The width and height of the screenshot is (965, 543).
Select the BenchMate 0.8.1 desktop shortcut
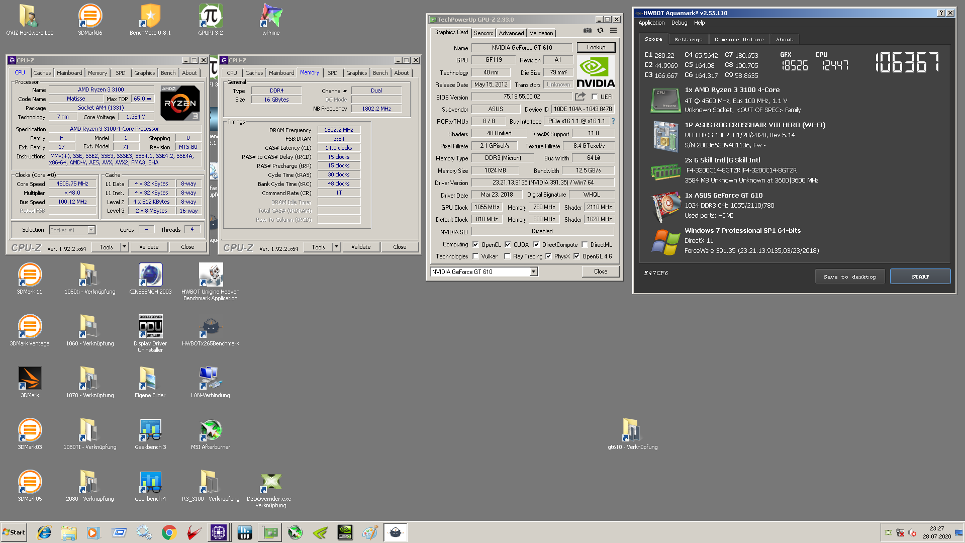pos(150,20)
